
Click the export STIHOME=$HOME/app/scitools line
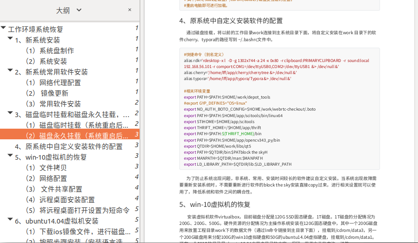pyautogui.click(x=219, y=122)
